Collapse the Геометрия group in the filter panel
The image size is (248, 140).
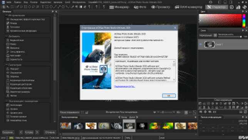(7, 65)
